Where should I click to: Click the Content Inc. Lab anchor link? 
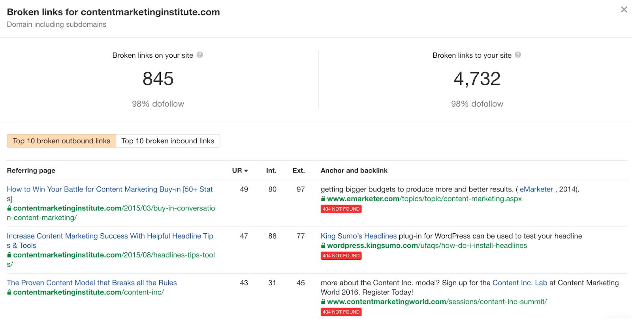[x=520, y=283]
